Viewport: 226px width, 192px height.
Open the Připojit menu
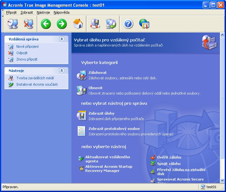pyautogui.click(x=11, y=12)
